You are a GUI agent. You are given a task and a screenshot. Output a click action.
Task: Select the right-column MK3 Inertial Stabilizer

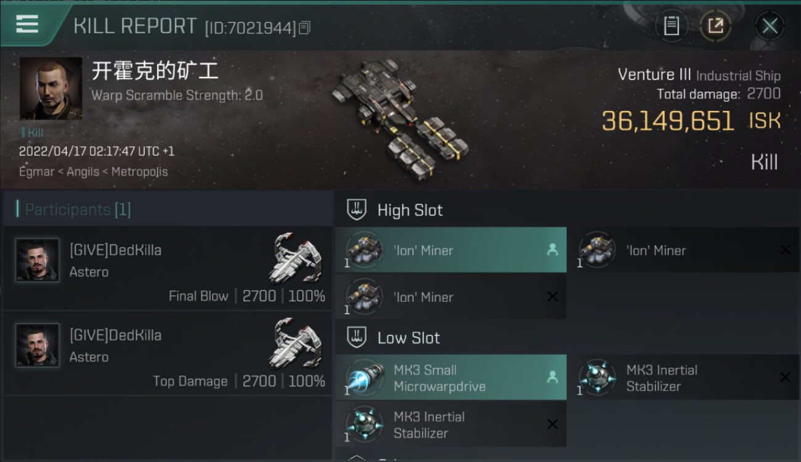pos(684,378)
